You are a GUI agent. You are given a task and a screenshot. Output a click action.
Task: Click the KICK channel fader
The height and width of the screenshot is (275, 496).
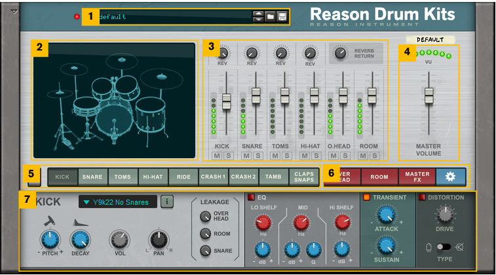(227, 101)
